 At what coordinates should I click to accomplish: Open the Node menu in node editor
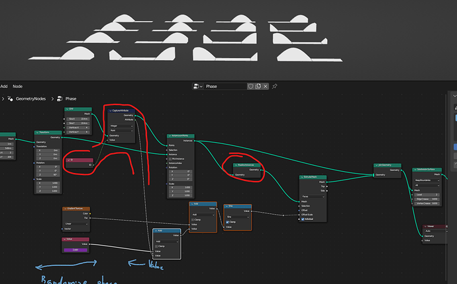(17, 87)
